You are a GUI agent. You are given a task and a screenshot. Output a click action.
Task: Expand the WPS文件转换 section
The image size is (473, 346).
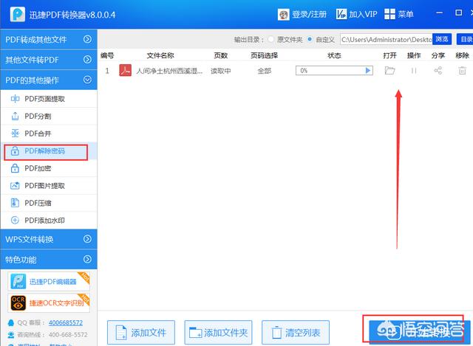pyautogui.click(x=49, y=239)
